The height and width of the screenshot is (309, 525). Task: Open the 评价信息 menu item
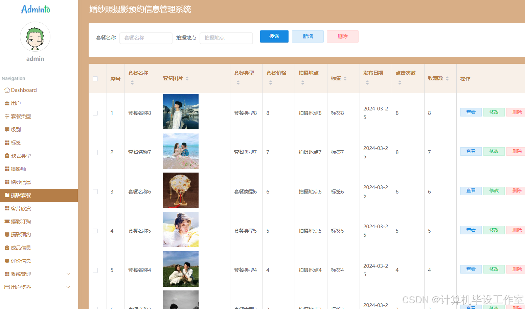pyautogui.click(x=39, y=261)
